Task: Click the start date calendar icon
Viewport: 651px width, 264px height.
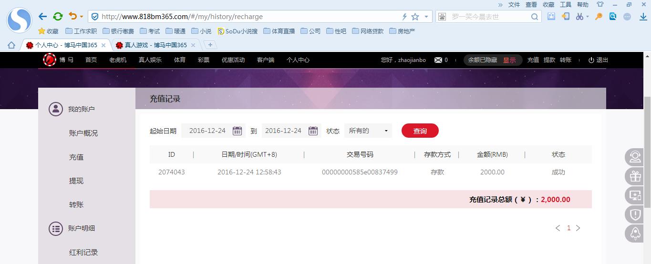Action: tap(237, 131)
